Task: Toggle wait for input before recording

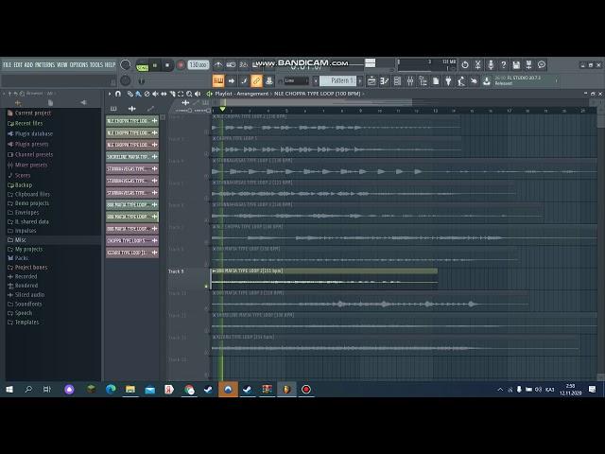Action: click(x=231, y=65)
